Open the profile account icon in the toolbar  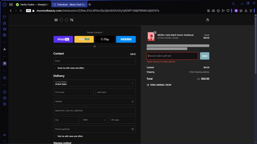click(x=246, y=11)
